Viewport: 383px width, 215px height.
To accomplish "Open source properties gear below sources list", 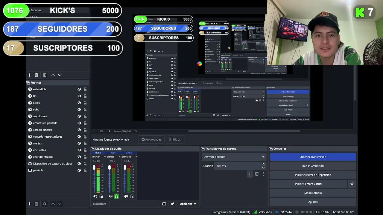I will pyautogui.click(x=45, y=204).
